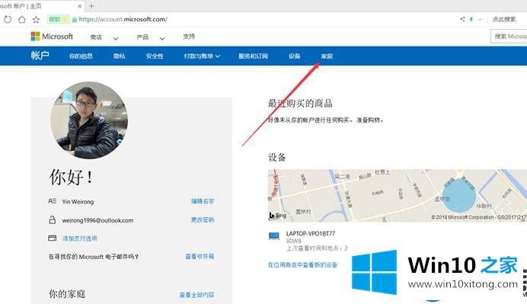Click the 微软 verified site badge
527x304 pixels.
click(58, 20)
